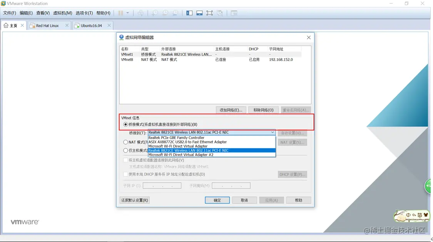Select the NAT 模式 radio button
Image resolution: width=433 pixels, height=242 pixels.
pyautogui.click(x=125, y=142)
